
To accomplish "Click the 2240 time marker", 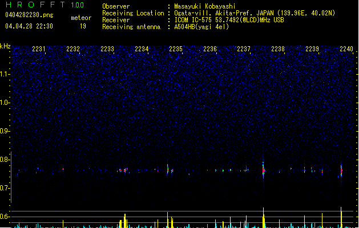I will (x=346, y=49).
